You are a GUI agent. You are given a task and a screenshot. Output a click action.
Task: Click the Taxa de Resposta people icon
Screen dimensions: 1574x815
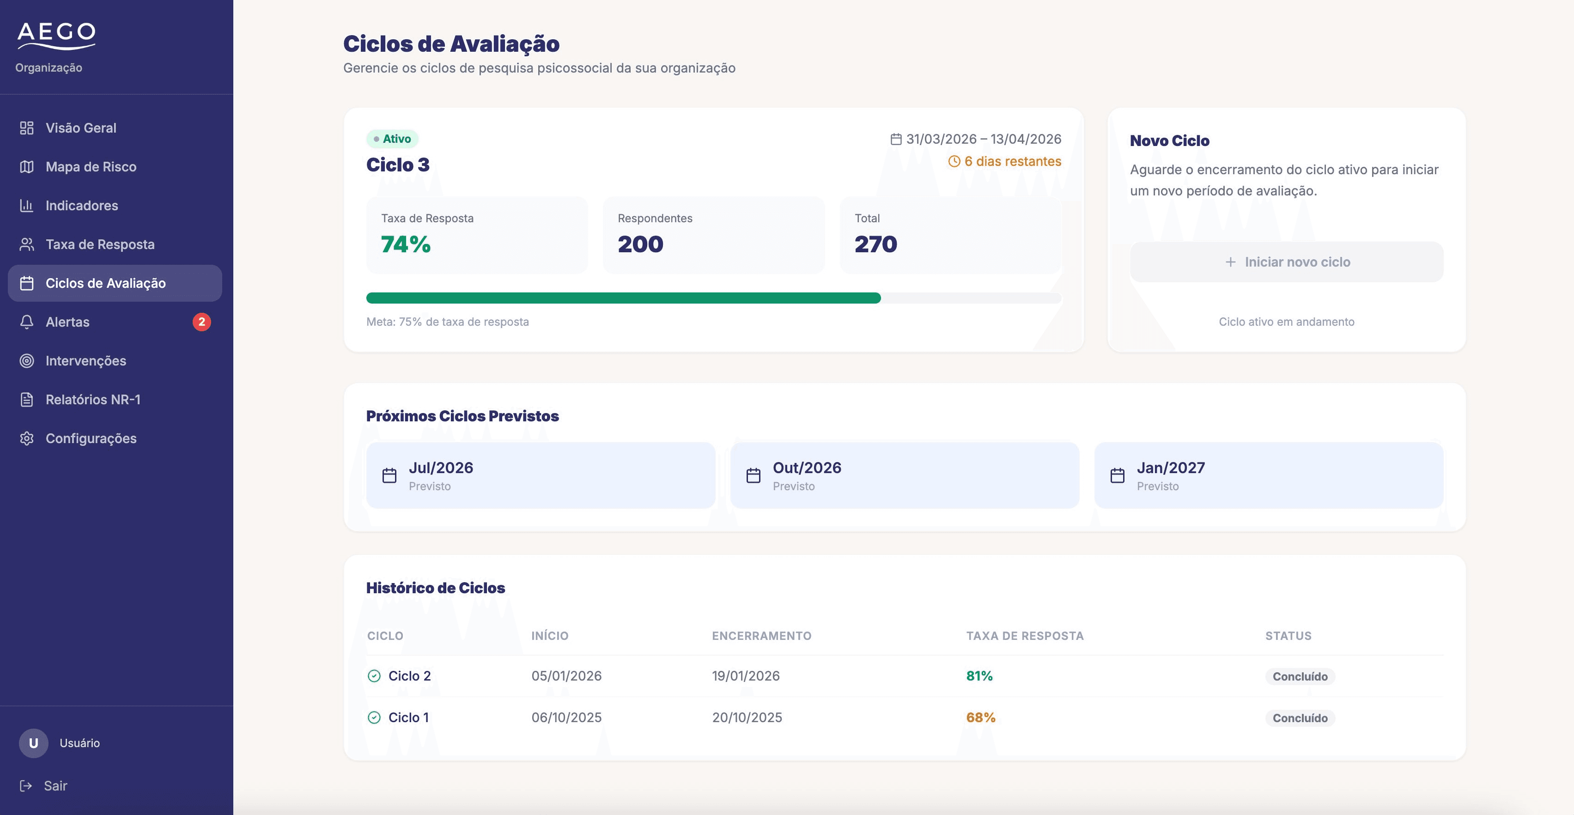point(26,244)
